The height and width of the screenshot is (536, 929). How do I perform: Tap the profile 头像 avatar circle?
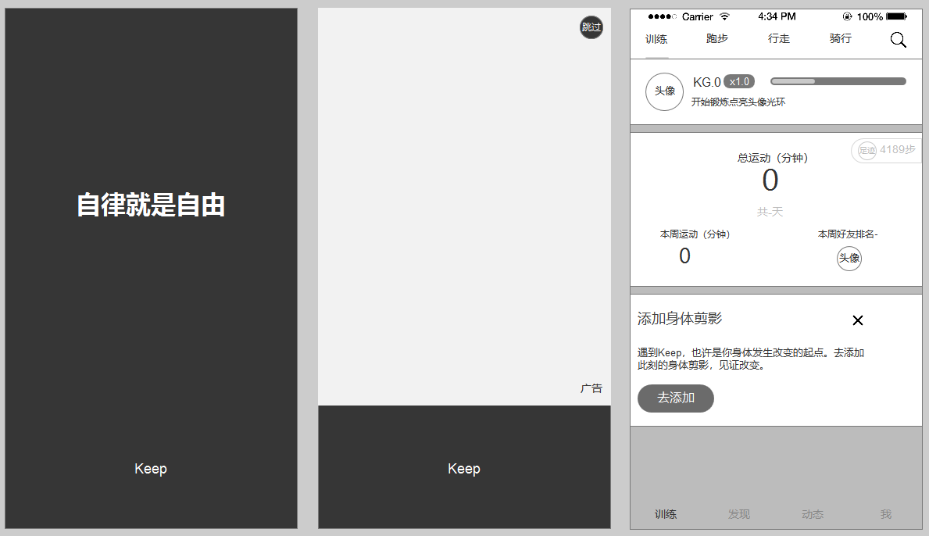pos(664,91)
